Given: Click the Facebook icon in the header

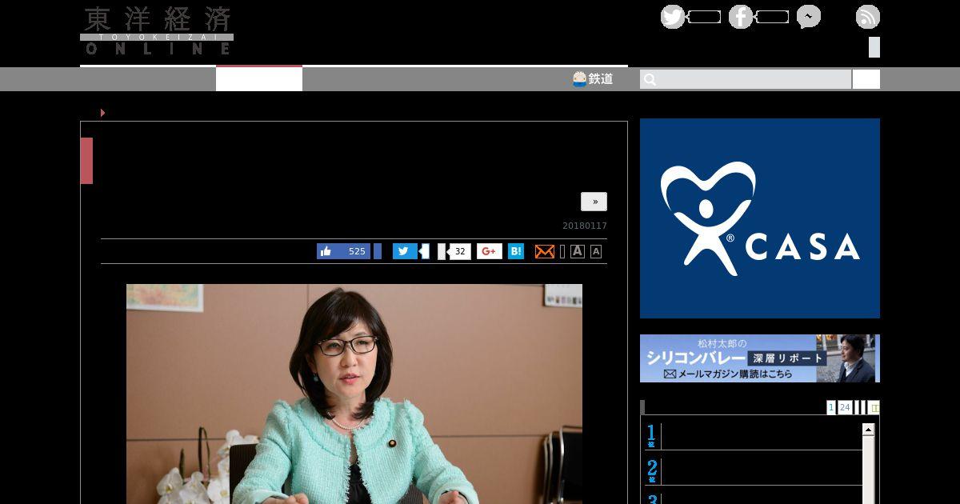Looking at the screenshot, I should point(741,17).
